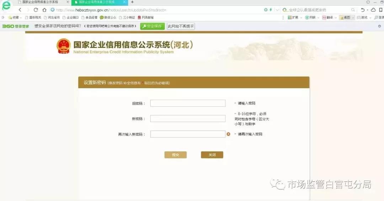384x201 pixels.
Task: Open the 网易邮箱 bookmark
Action: click(145, 17)
